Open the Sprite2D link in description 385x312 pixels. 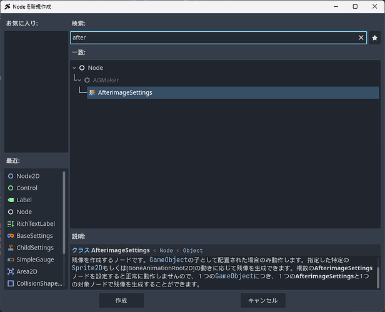(87, 268)
